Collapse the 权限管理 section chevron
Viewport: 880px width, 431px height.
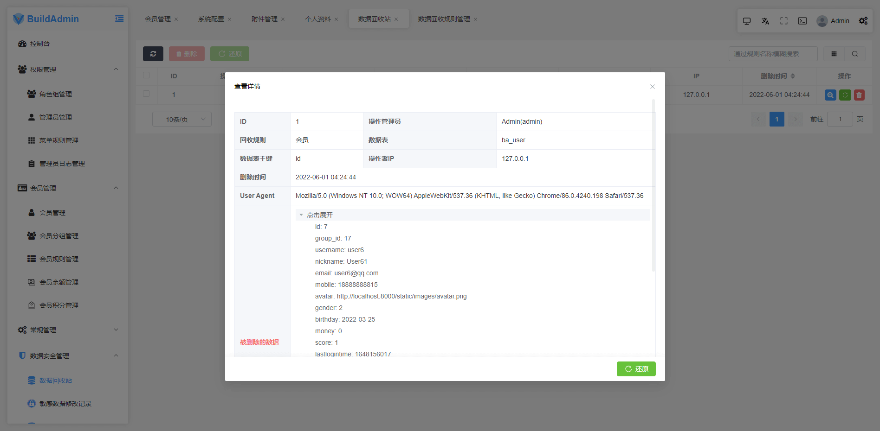point(116,69)
